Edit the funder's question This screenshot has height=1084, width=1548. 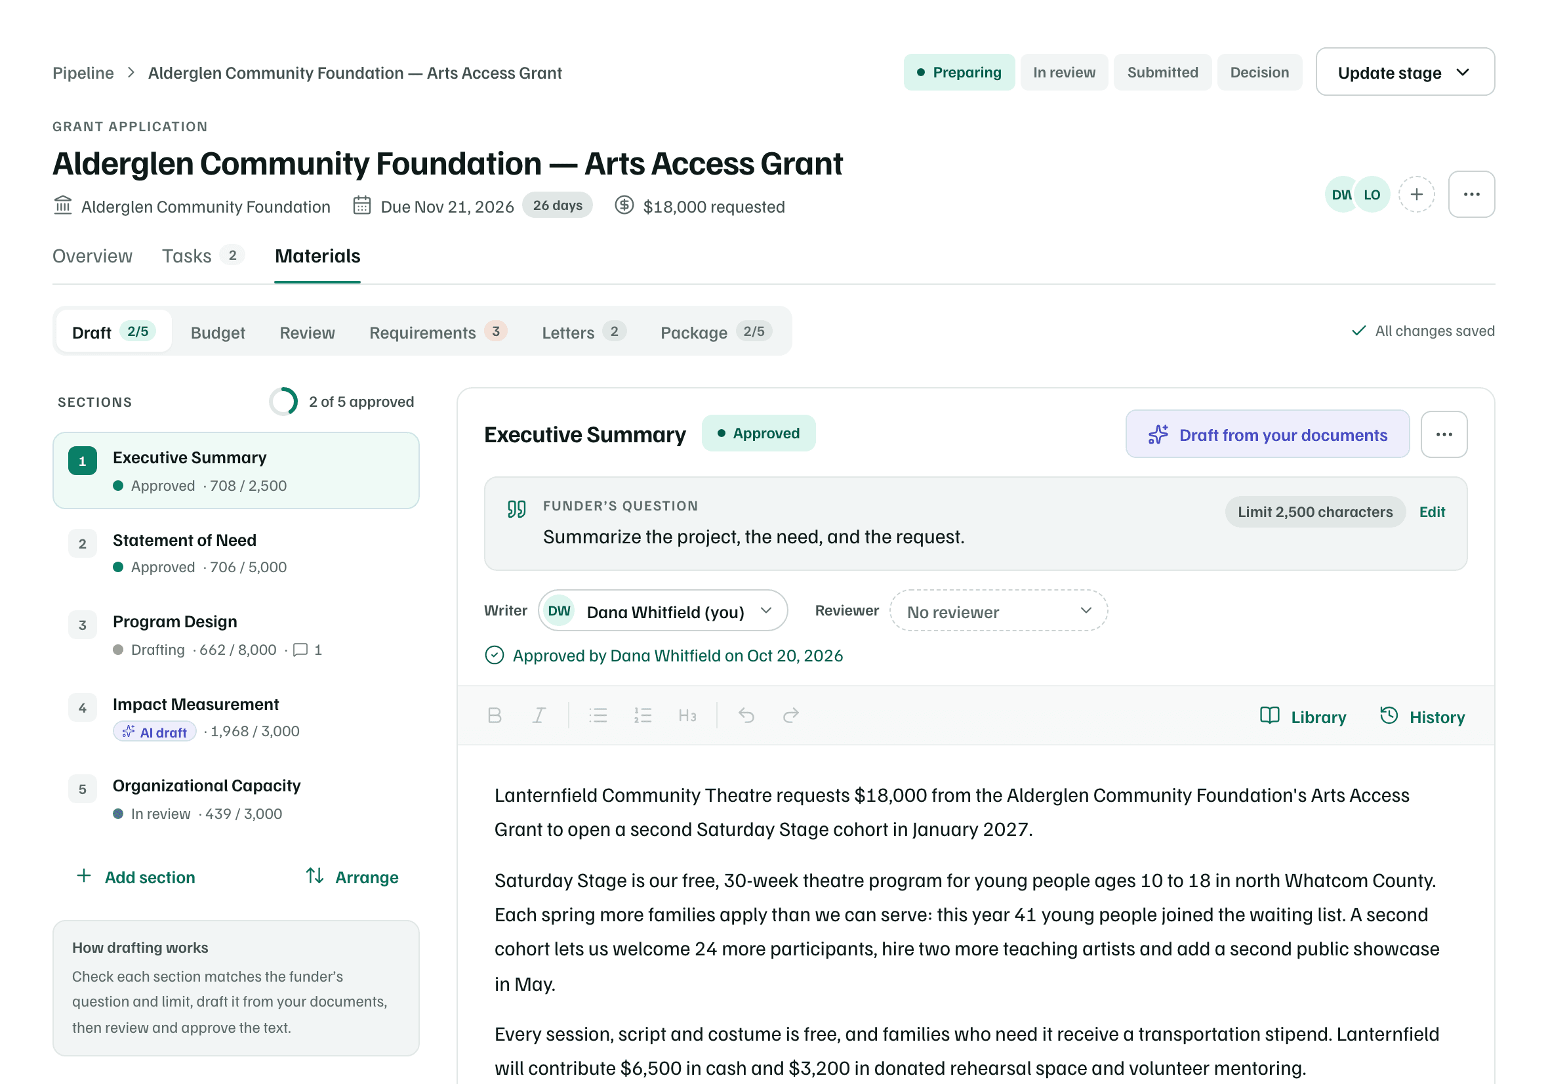[x=1431, y=512]
